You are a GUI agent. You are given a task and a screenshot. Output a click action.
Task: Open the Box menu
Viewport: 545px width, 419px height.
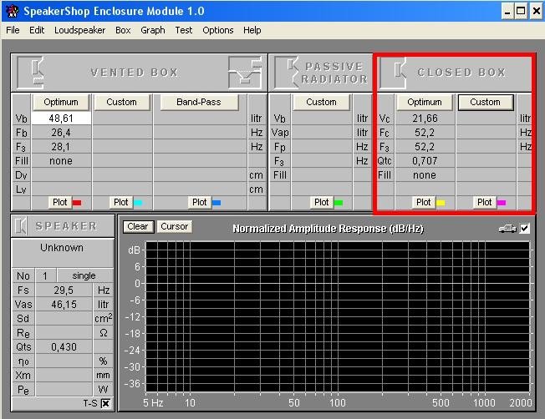[x=123, y=30]
